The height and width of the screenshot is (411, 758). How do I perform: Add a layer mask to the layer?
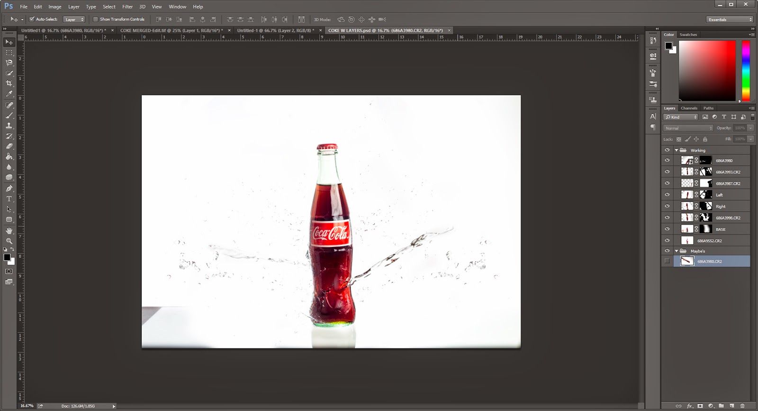coord(700,406)
